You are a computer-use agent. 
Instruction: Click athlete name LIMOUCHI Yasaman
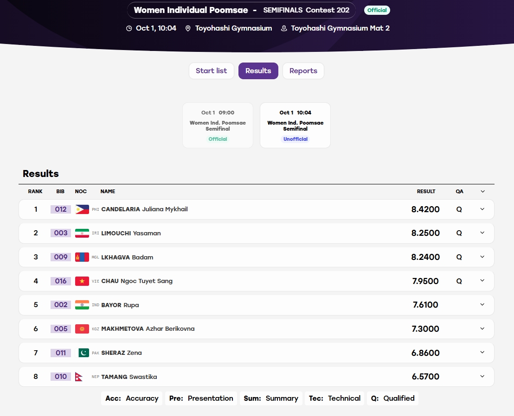131,233
